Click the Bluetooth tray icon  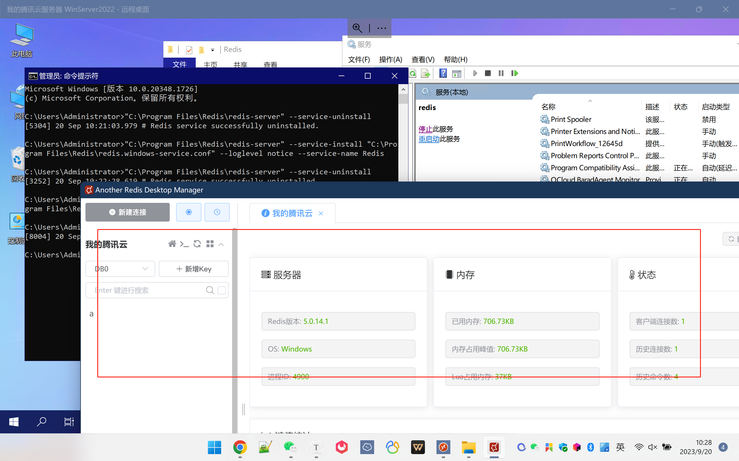coord(591,447)
